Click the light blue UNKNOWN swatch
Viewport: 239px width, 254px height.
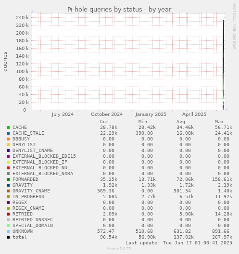8,231
